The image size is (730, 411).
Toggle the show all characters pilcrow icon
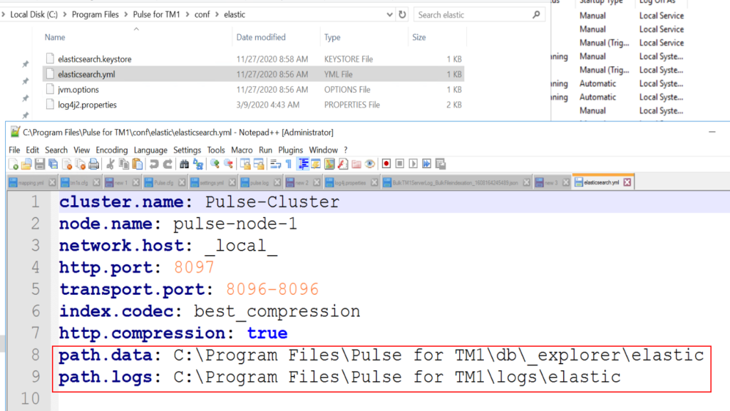click(x=288, y=165)
